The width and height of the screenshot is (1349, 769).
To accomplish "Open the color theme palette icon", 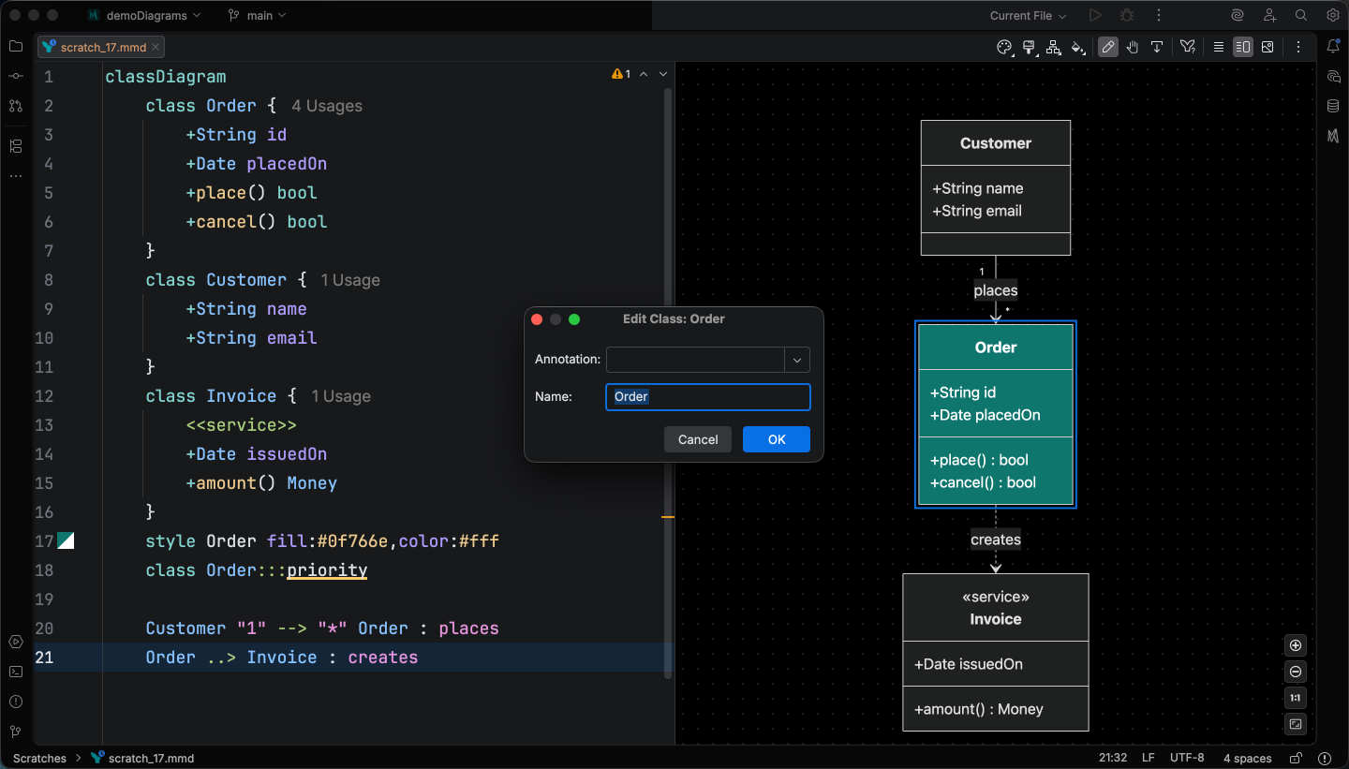I will point(1004,47).
